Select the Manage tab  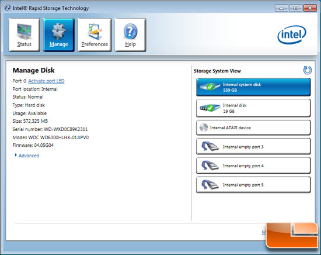pos(59,35)
